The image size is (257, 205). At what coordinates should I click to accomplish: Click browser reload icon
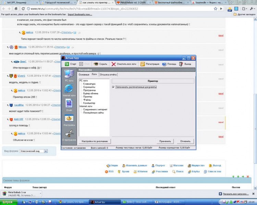coord(23,9)
